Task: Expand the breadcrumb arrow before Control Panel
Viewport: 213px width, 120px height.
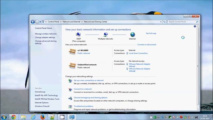Action: pos(46,22)
